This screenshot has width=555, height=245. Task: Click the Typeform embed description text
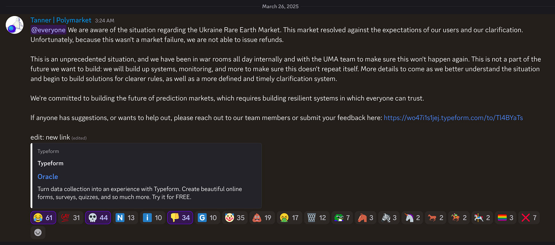pos(140,192)
